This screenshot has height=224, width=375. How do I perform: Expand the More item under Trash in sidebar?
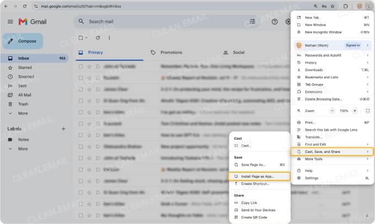click(x=23, y=113)
